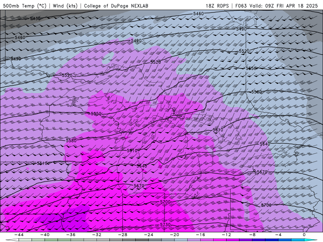Image resolution: width=323 pixels, height=242 pixels.
Task: Click the -8 colorbar tick label
Action: coord(253,235)
